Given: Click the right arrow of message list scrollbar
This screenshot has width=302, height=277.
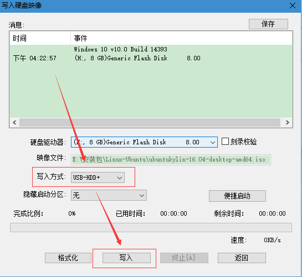Looking at the screenshot, I should 288,122.
